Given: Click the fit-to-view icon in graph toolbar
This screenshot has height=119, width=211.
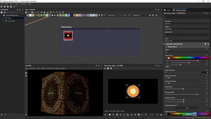Looking at the screenshot, I should [x=26, y=13].
